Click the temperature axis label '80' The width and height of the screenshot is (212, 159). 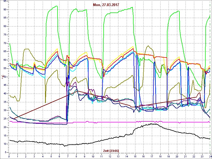pos(5,26)
